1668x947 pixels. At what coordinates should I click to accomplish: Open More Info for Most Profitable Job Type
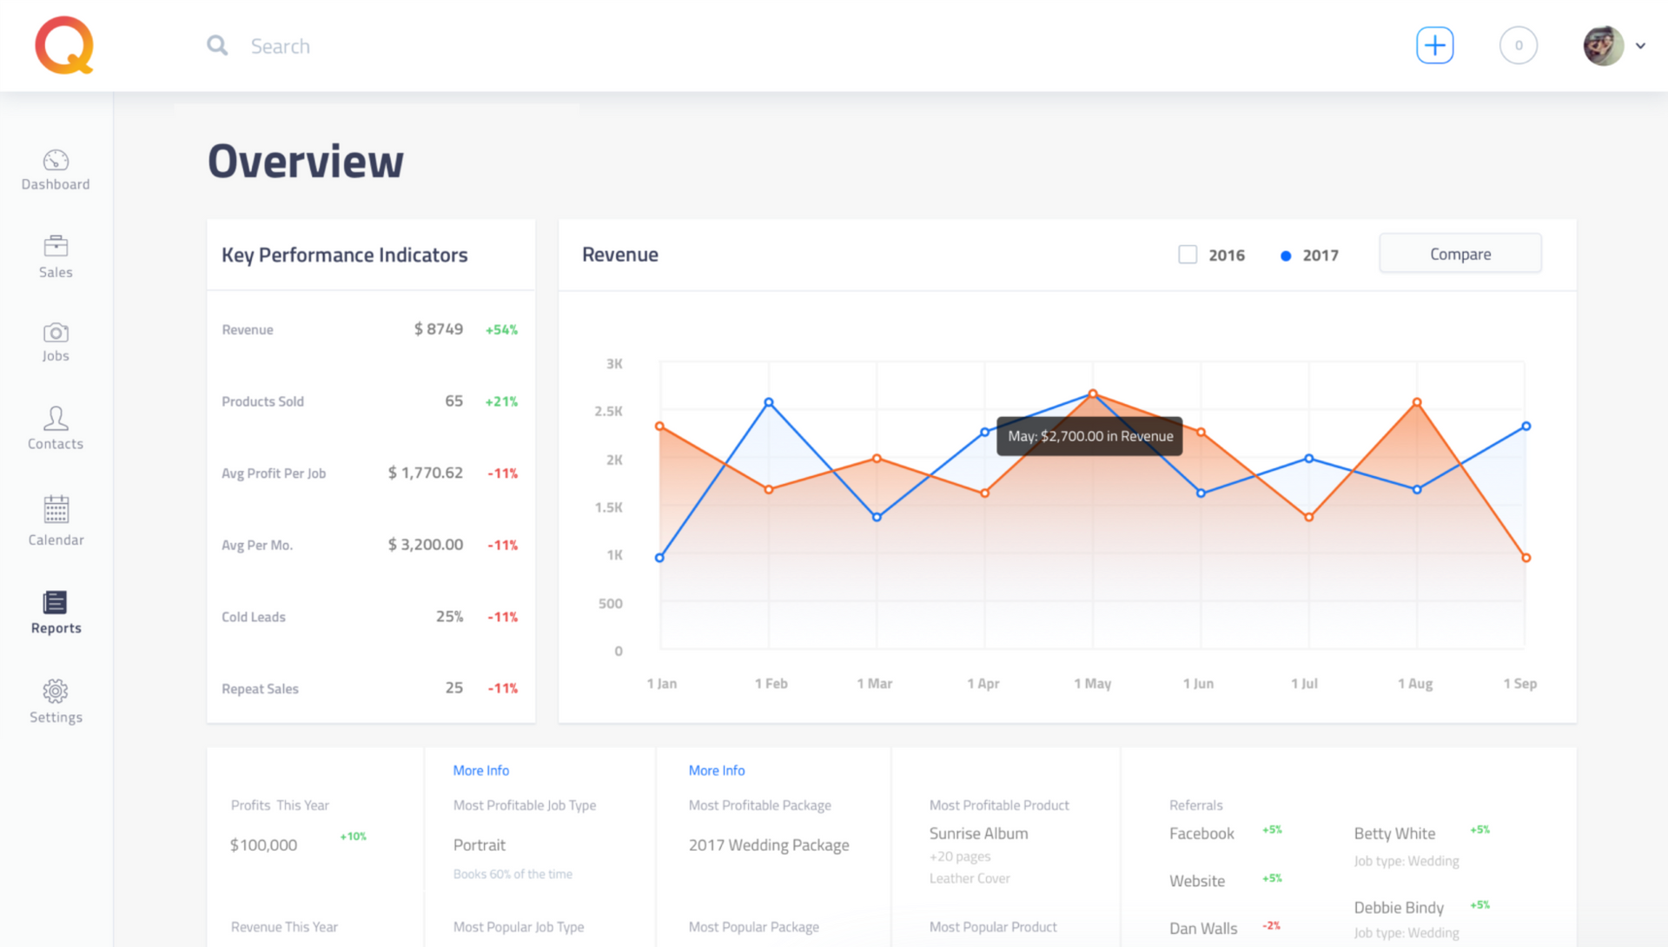pyautogui.click(x=480, y=770)
